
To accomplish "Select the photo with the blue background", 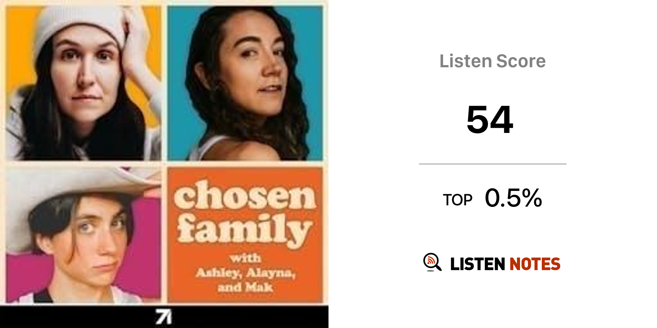I will [x=245, y=83].
